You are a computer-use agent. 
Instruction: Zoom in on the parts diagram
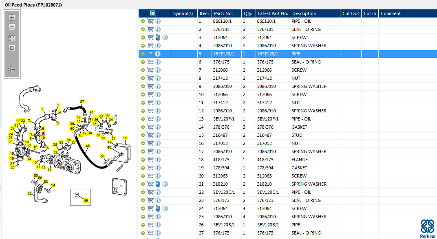tap(12, 18)
